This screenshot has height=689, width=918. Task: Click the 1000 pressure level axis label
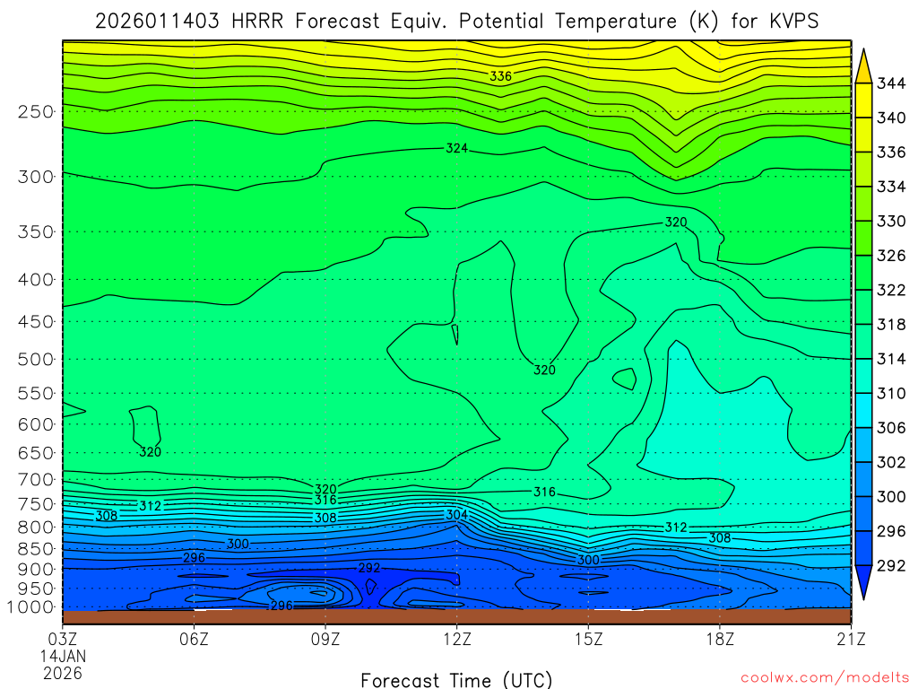click(x=30, y=607)
